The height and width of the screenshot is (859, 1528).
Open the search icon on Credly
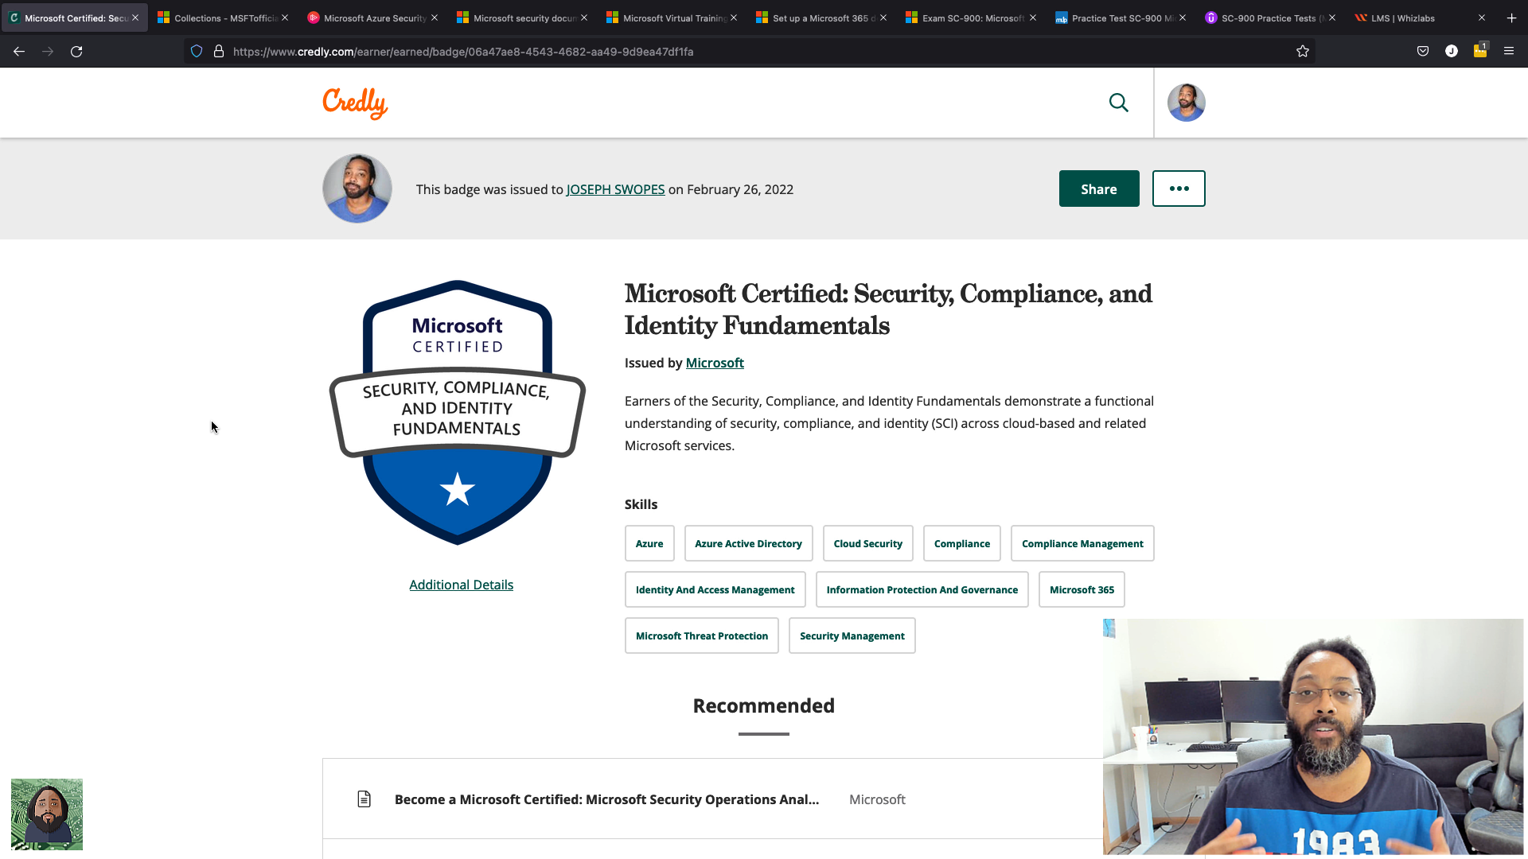click(x=1117, y=102)
